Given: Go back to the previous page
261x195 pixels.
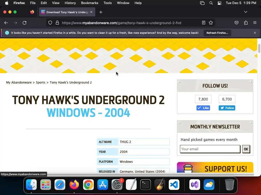Looking at the screenshot, I should pyautogui.click(x=6, y=23).
